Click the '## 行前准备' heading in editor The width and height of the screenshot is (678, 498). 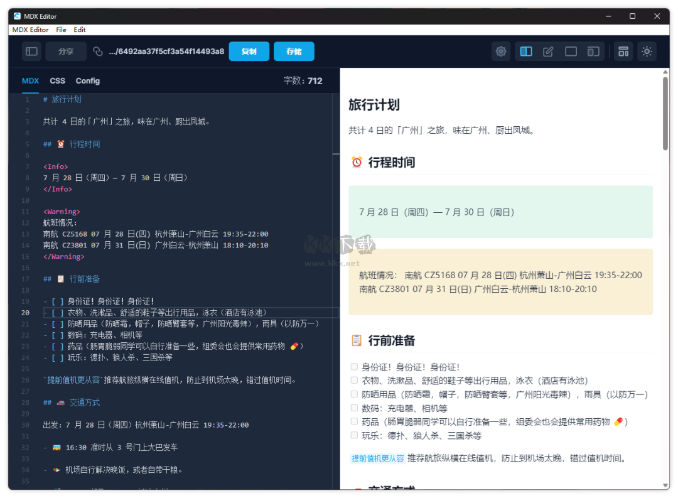(x=72, y=279)
